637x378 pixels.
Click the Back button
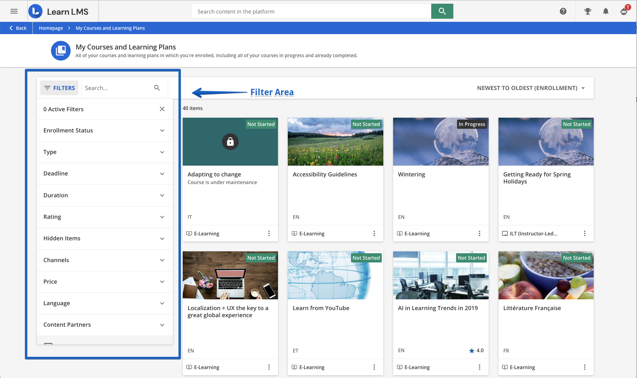coord(18,28)
